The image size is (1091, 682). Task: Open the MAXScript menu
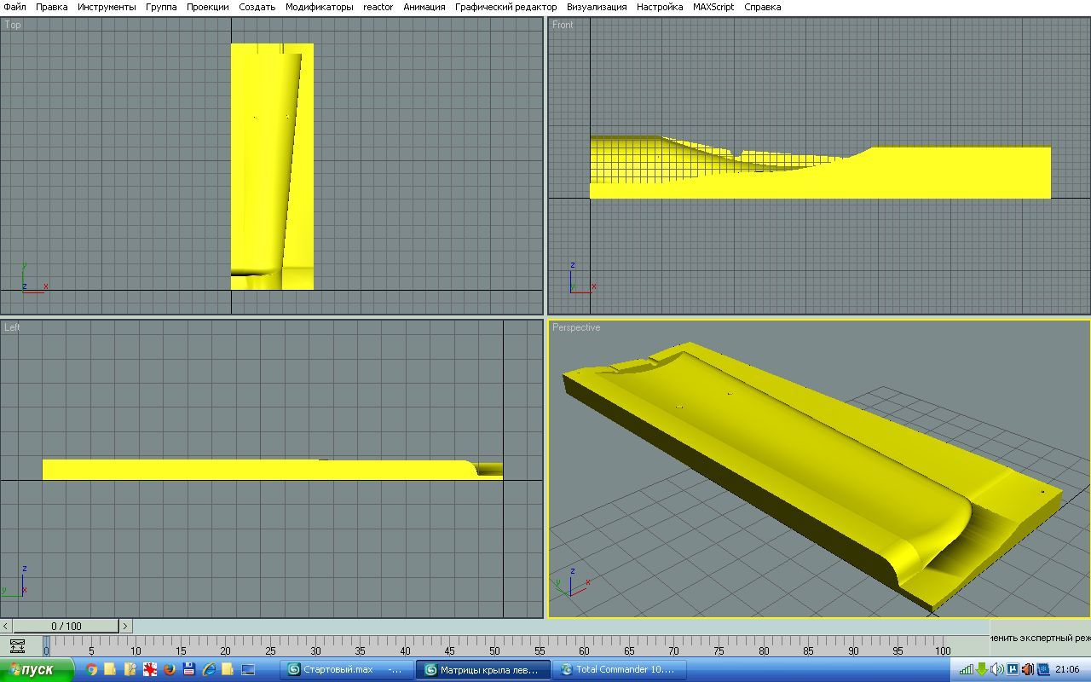pyautogui.click(x=713, y=7)
